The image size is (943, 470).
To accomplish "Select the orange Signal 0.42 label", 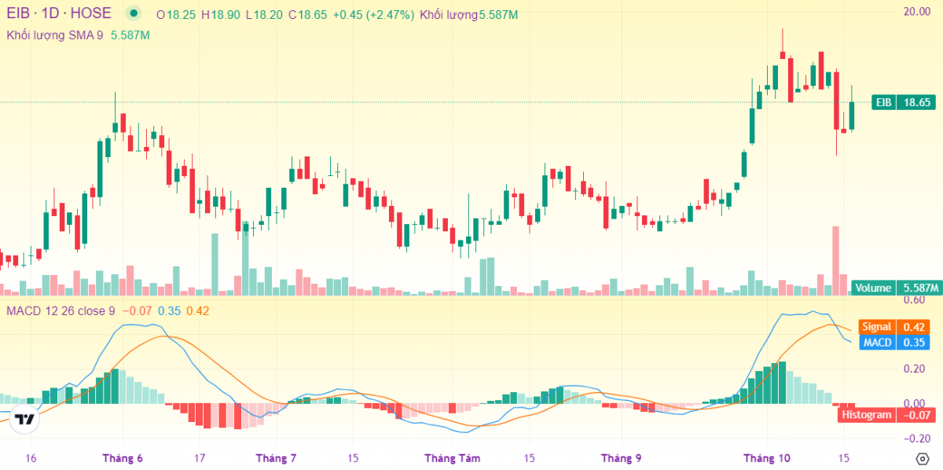I will [894, 327].
